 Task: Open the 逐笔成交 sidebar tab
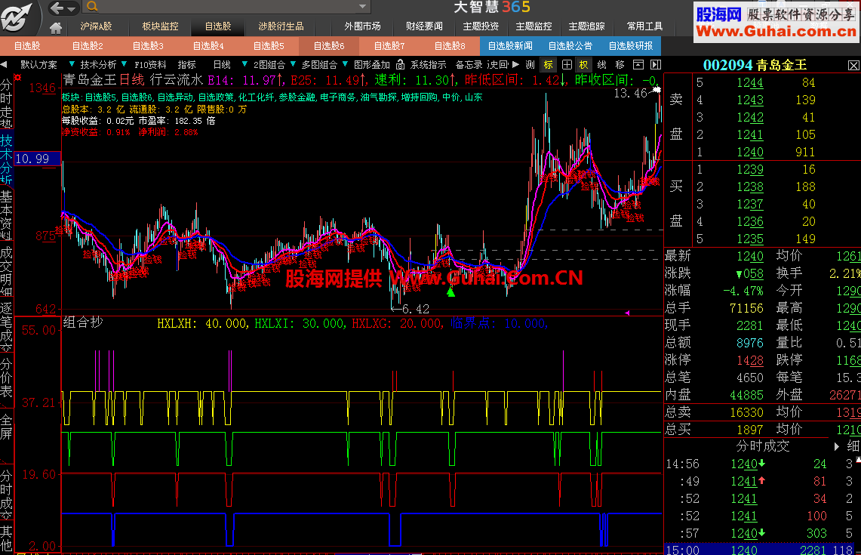[6, 325]
